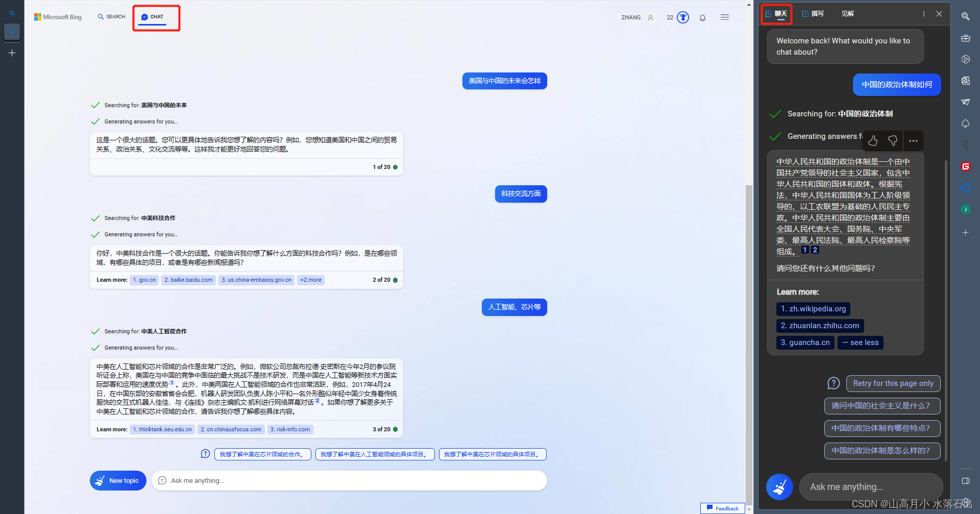Open the paper plane Drop icon in Edge sidebar
980x514 pixels.
(x=965, y=102)
